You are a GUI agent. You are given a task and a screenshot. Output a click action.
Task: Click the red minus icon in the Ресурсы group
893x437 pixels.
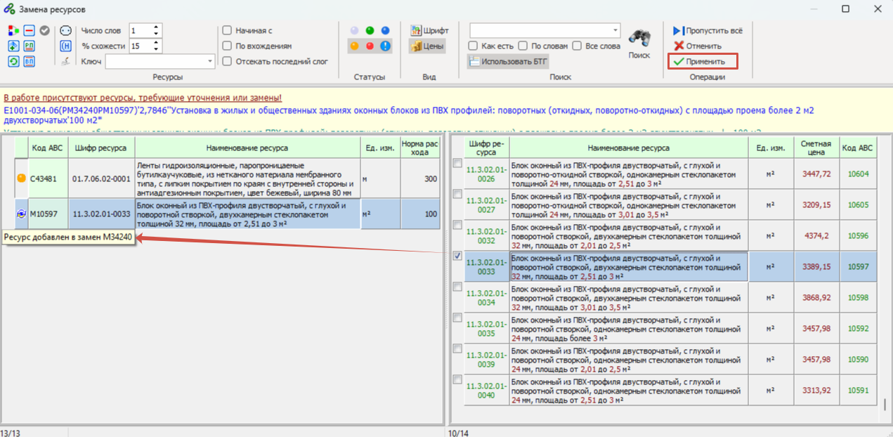[29, 30]
